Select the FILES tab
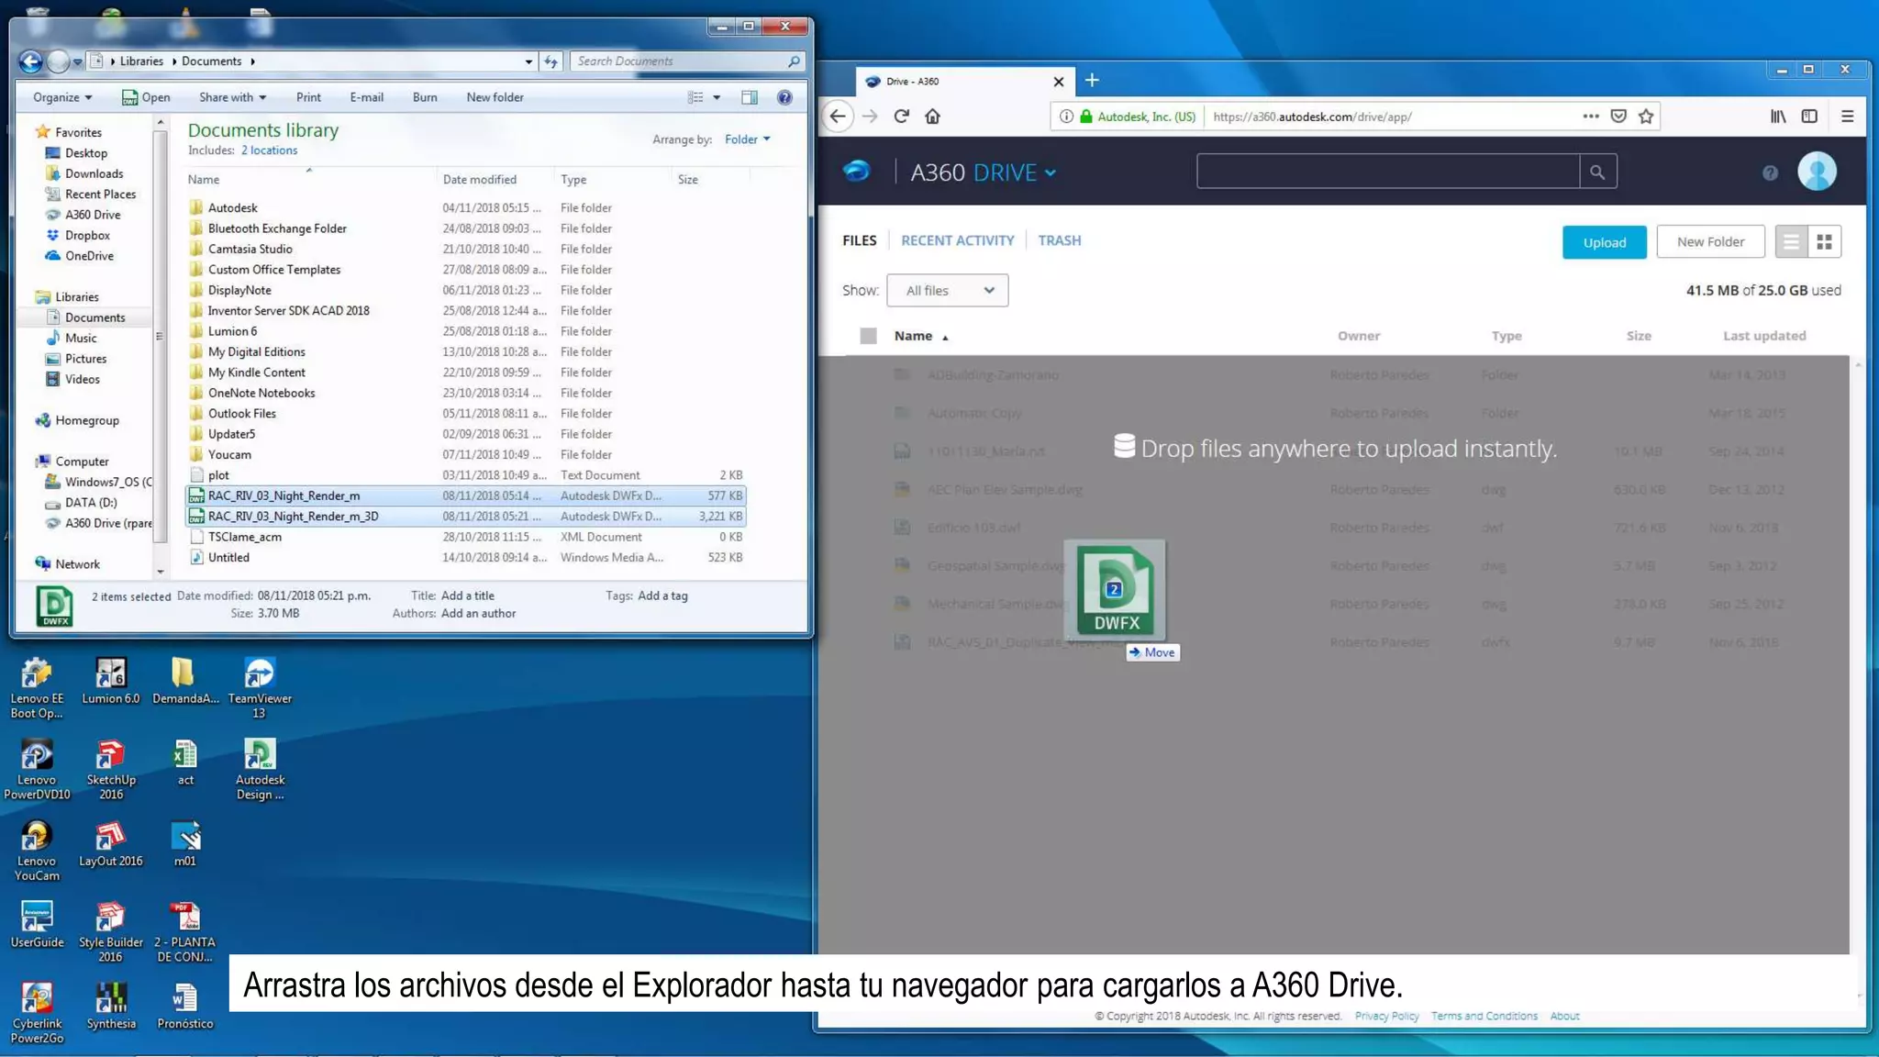 tap(859, 240)
